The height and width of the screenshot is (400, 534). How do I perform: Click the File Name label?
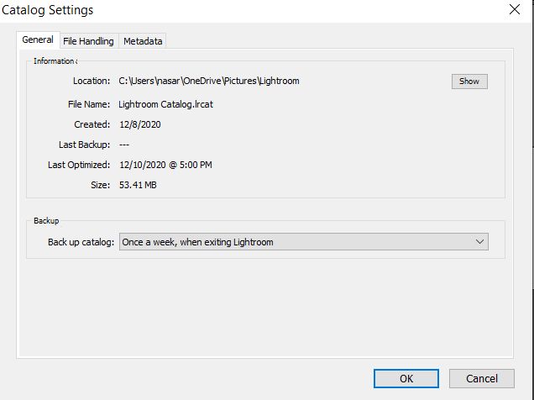pos(89,104)
